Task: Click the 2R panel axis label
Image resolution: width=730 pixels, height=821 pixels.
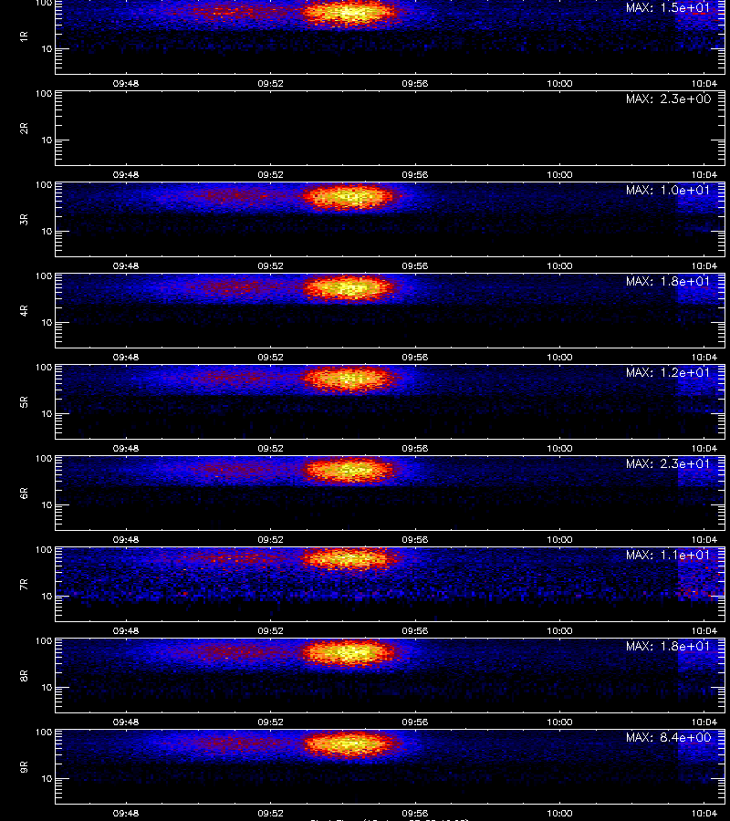Action: (24, 129)
